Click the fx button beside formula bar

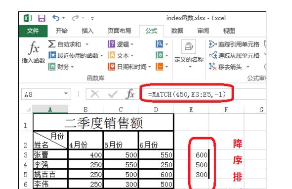point(130,94)
